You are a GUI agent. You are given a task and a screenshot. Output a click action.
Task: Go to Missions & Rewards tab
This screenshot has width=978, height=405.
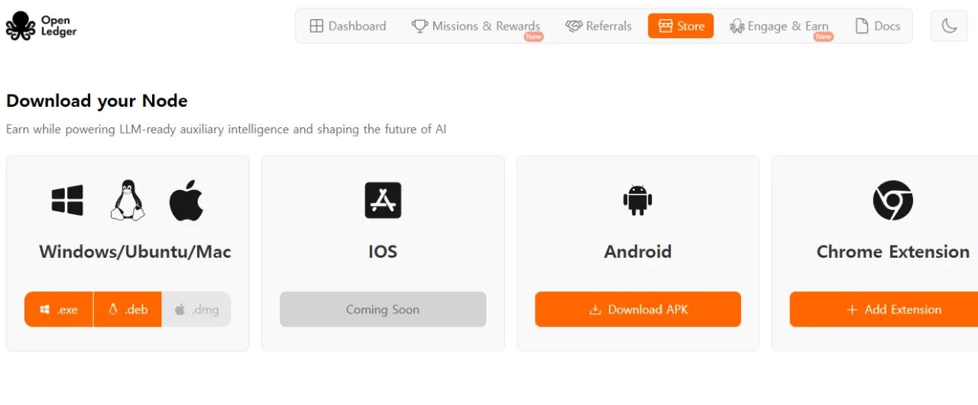click(x=476, y=26)
